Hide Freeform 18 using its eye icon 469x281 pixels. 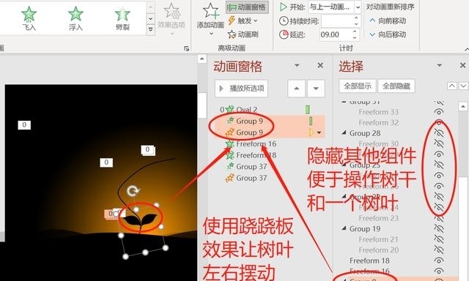click(438, 261)
